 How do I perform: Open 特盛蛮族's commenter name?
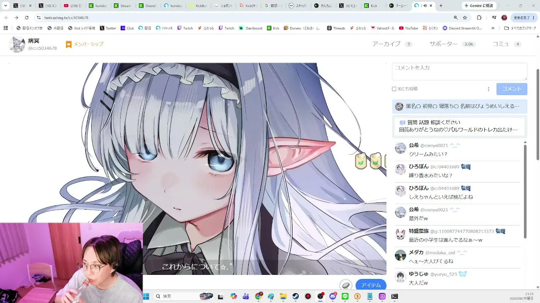[x=418, y=231]
